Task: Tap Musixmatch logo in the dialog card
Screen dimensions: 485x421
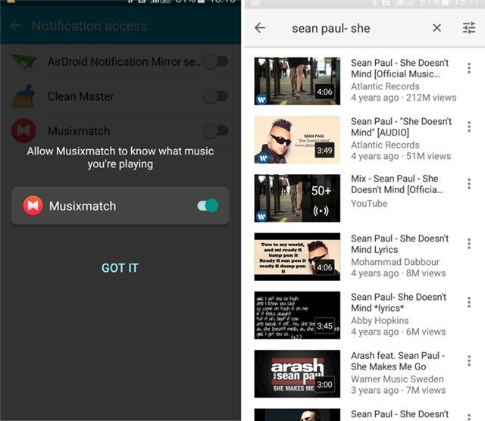Action: 33,205
